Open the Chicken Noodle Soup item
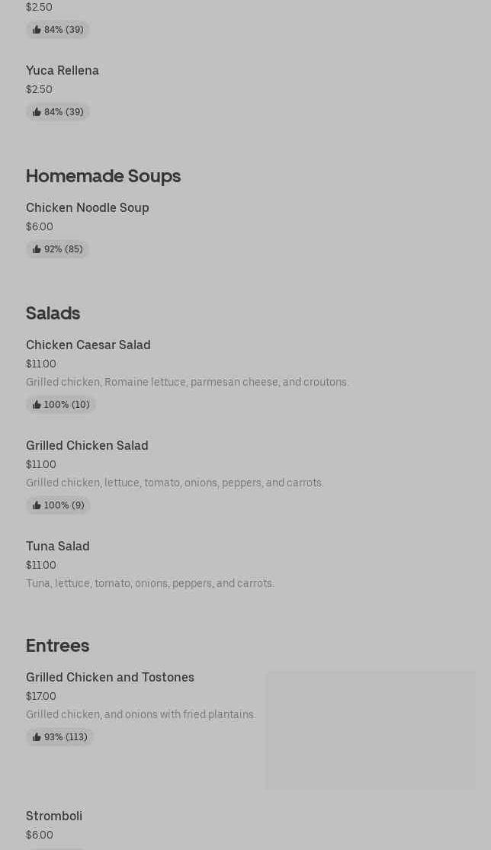The width and height of the screenshot is (491, 850). pos(88,208)
